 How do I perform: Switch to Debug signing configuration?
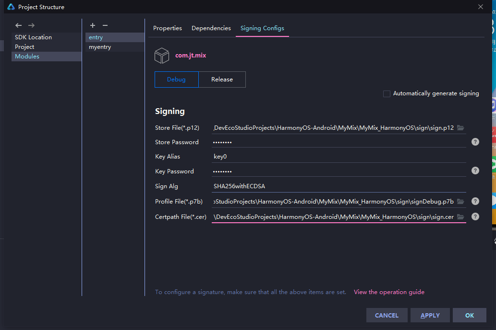coord(177,80)
